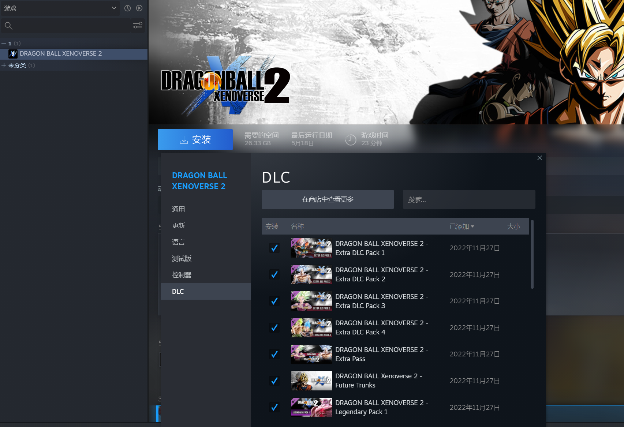Click Extra Pass DLC thumbnail
Image resolution: width=624 pixels, height=427 pixels.
coord(311,354)
